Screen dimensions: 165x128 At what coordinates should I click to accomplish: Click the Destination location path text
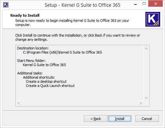coord(62,52)
